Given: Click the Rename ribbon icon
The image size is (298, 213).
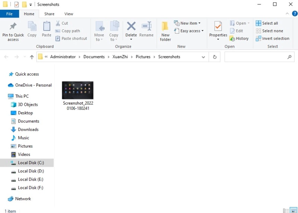Looking at the screenshot, I should 146,26.
